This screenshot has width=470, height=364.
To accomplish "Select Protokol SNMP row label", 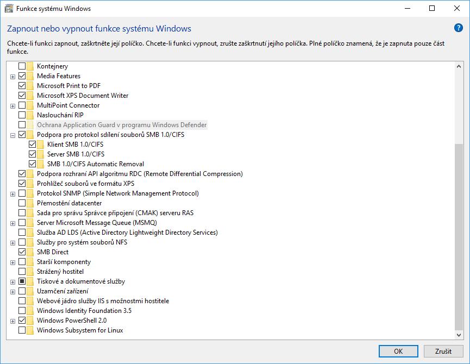I will (x=118, y=193).
